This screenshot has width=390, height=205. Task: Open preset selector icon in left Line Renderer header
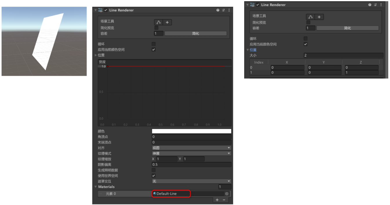pos(223,10)
